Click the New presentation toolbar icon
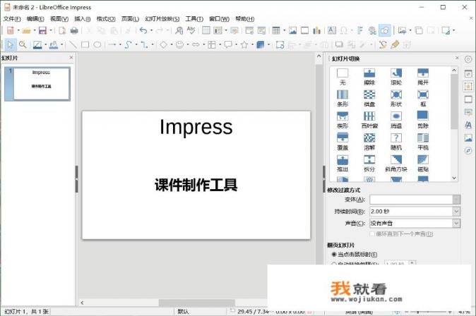 pos(11,30)
